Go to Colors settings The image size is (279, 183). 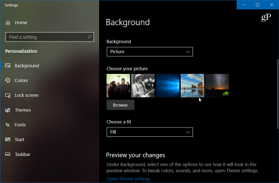pyautogui.click(x=49, y=81)
